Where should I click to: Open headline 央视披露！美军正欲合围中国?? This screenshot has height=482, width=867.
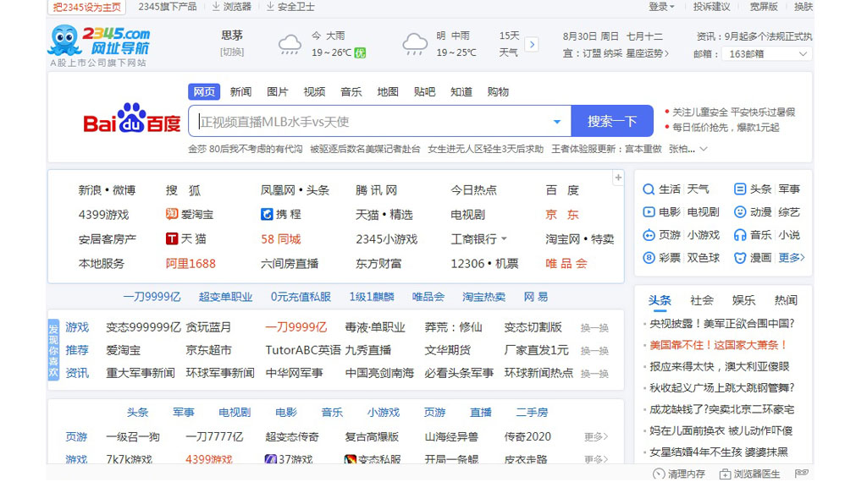(722, 324)
